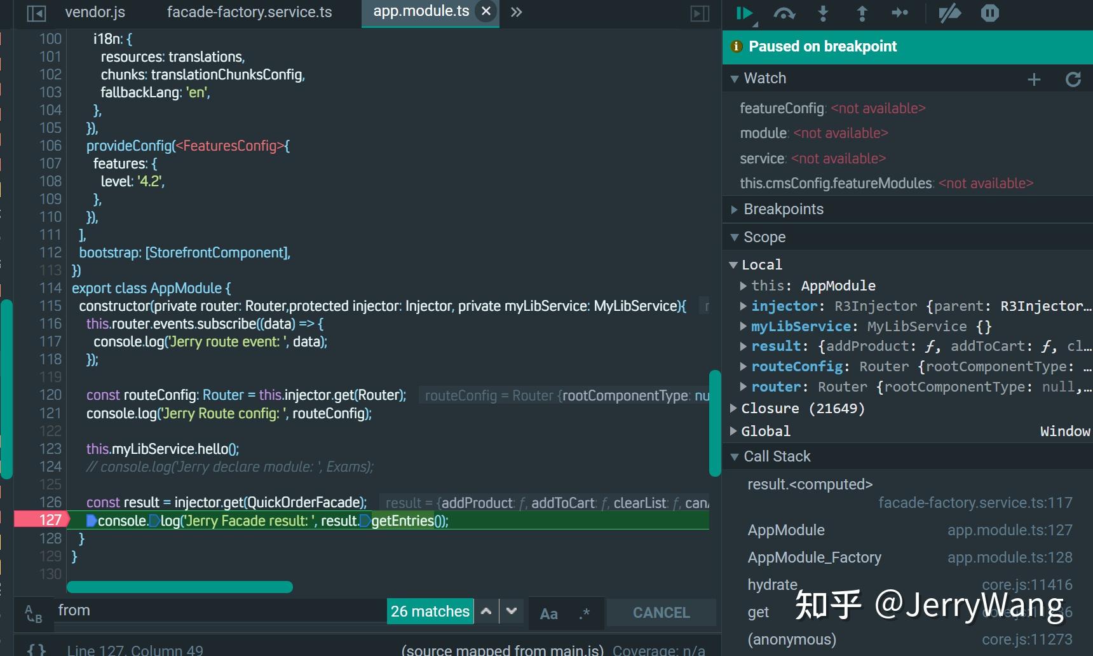Jump to AppModule frame in call stack

click(786, 530)
